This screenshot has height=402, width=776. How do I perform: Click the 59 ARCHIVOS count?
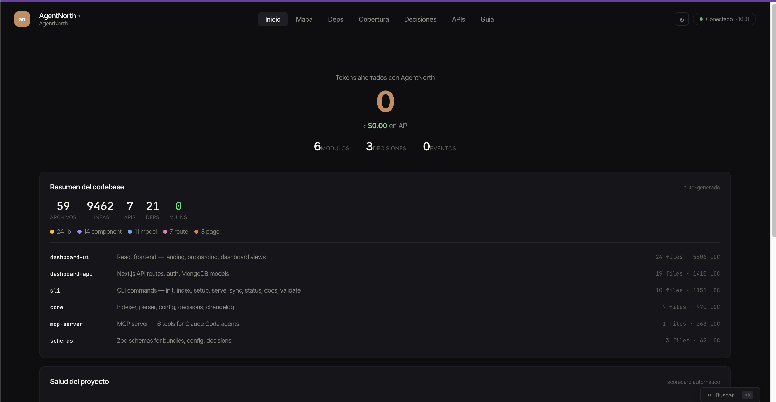pyautogui.click(x=63, y=210)
